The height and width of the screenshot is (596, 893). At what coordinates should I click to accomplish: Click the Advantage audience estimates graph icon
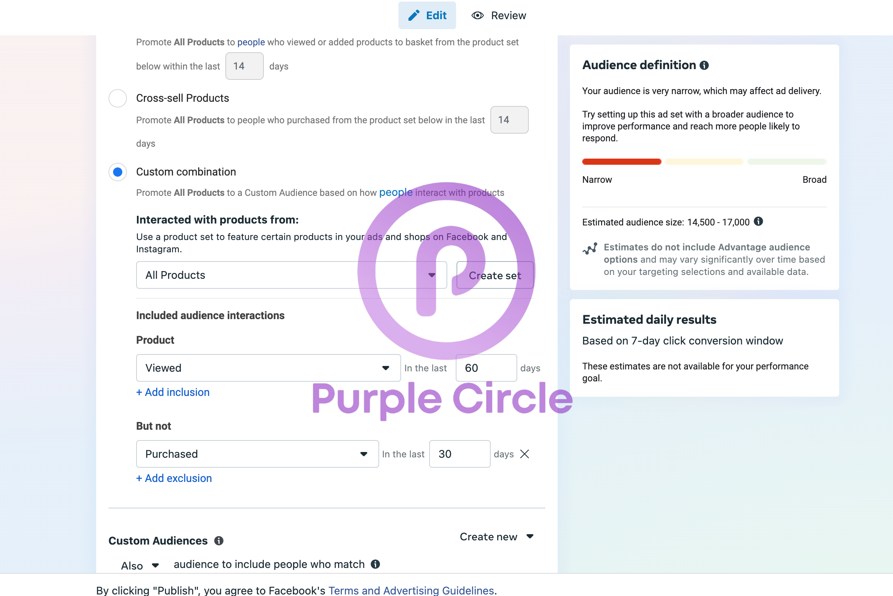click(x=590, y=248)
